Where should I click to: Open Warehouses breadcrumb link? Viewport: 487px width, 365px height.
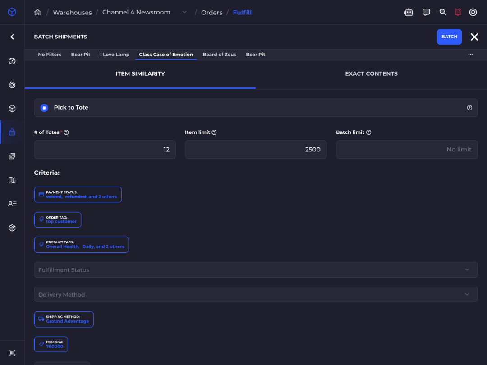coord(72,13)
